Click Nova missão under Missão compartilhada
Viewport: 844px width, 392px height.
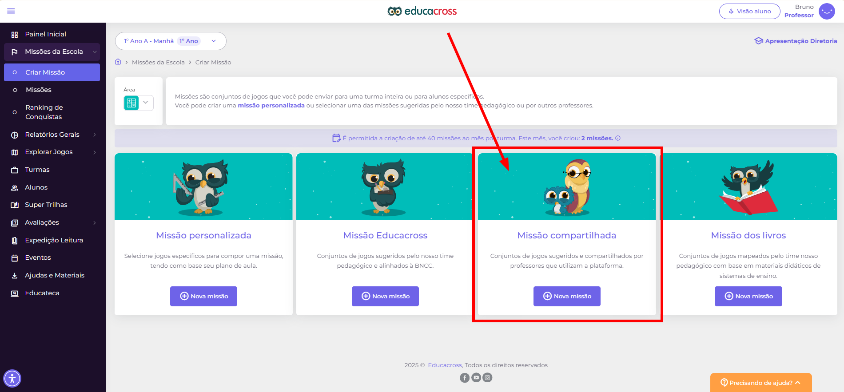pos(567,296)
